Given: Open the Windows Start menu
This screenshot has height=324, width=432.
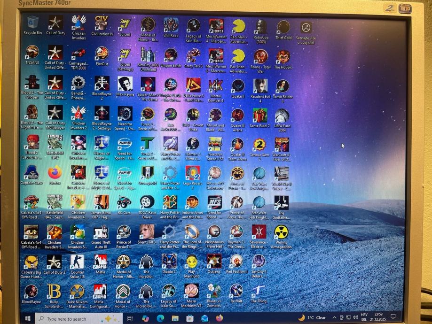Looking at the screenshot, I should pos(28,318).
